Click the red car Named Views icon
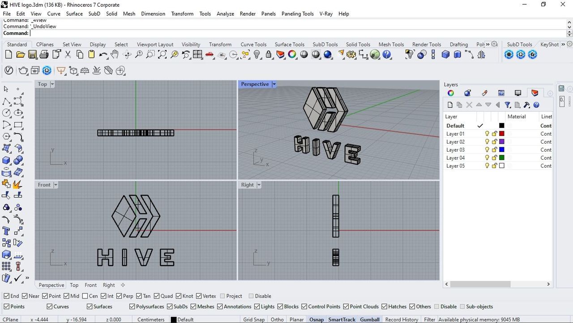This screenshot has width=573, height=323. click(210, 55)
